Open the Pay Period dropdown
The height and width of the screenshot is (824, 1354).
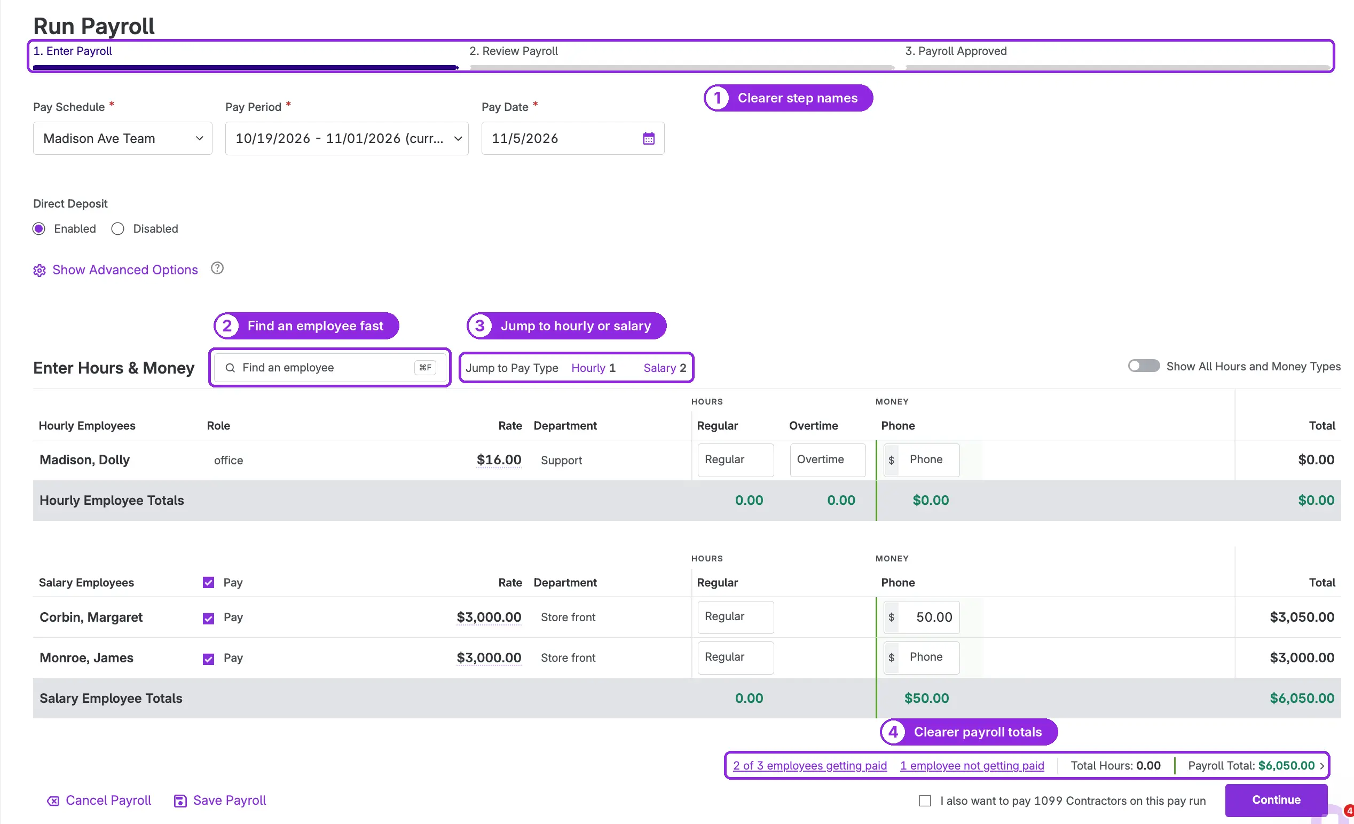pos(347,138)
